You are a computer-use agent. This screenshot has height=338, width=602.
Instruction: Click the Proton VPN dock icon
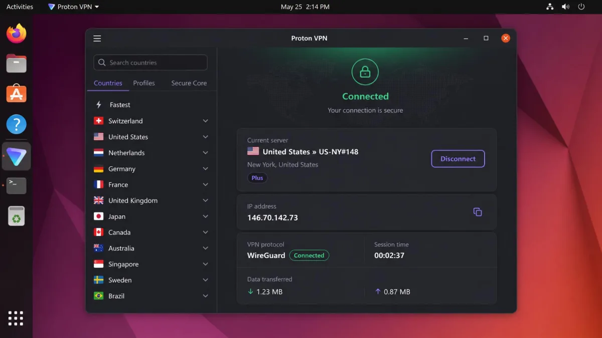point(16,156)
